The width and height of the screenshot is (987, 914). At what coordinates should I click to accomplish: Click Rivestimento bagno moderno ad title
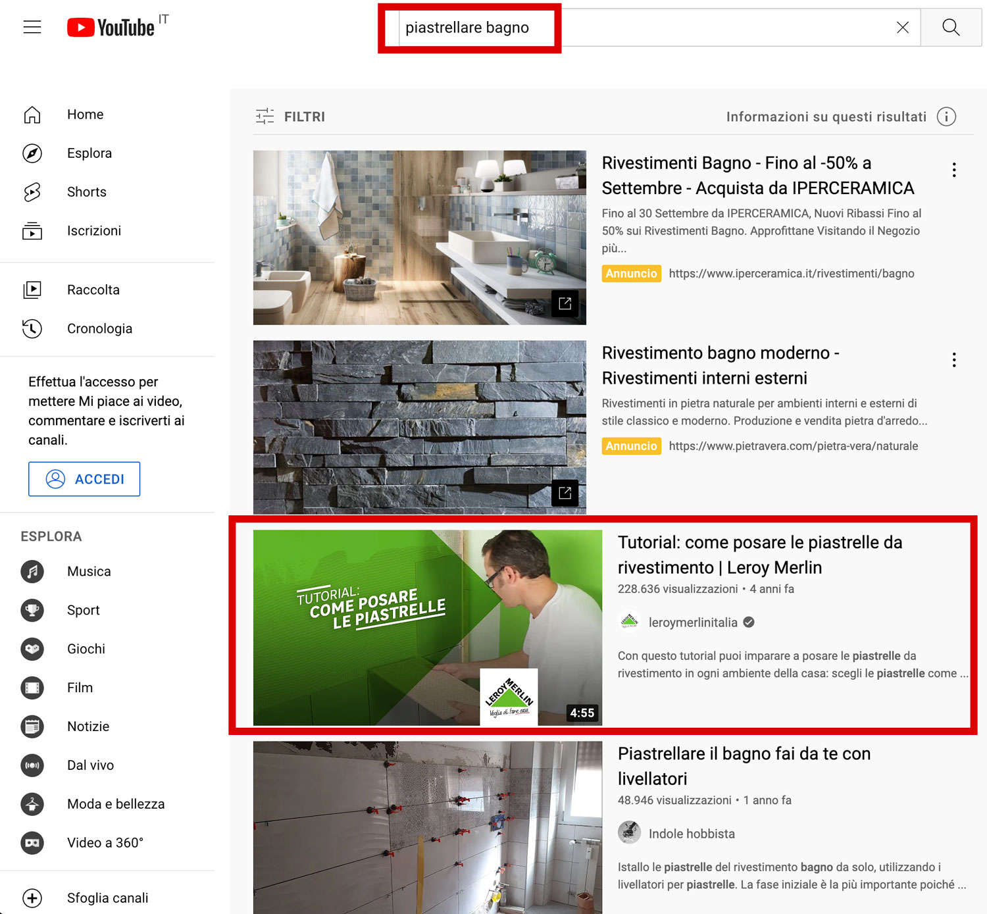coord(721,366)
